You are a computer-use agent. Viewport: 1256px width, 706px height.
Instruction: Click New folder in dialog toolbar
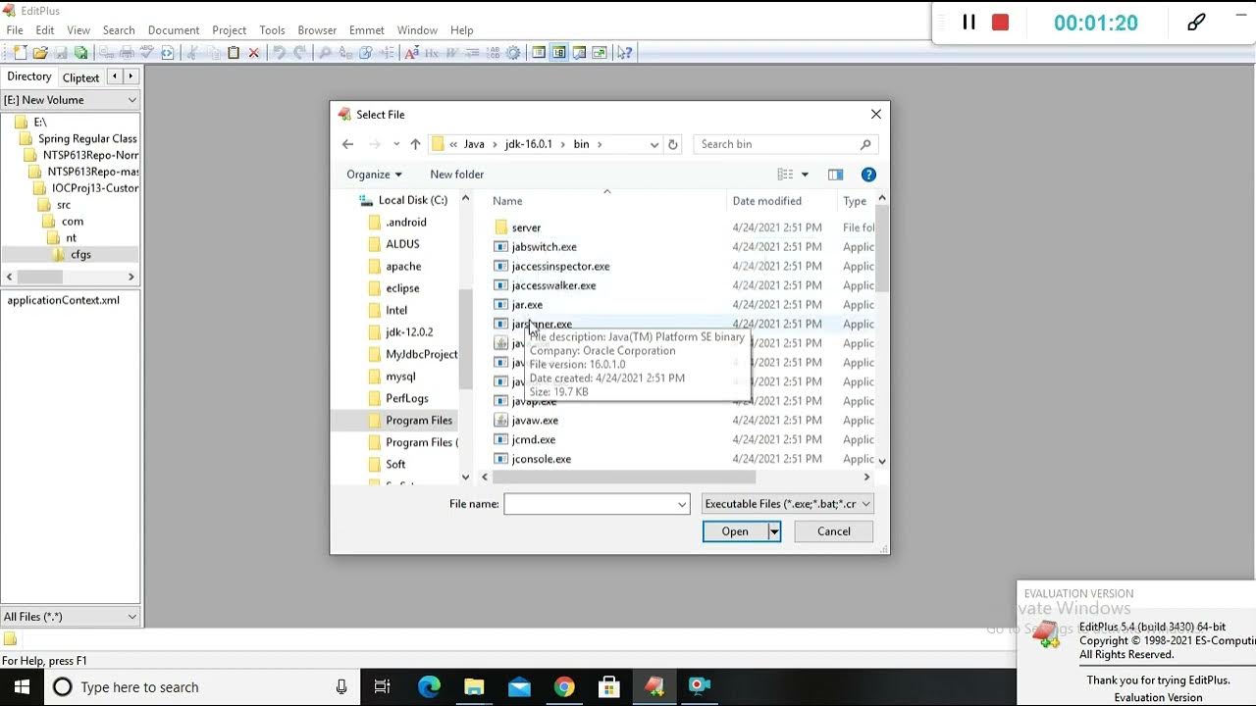point(456,175)
